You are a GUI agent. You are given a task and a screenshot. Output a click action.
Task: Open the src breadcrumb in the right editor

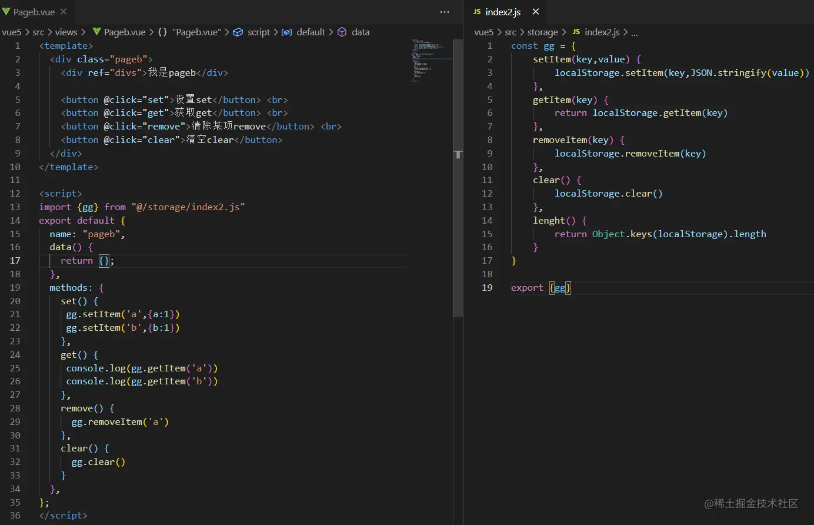point(511,32)
